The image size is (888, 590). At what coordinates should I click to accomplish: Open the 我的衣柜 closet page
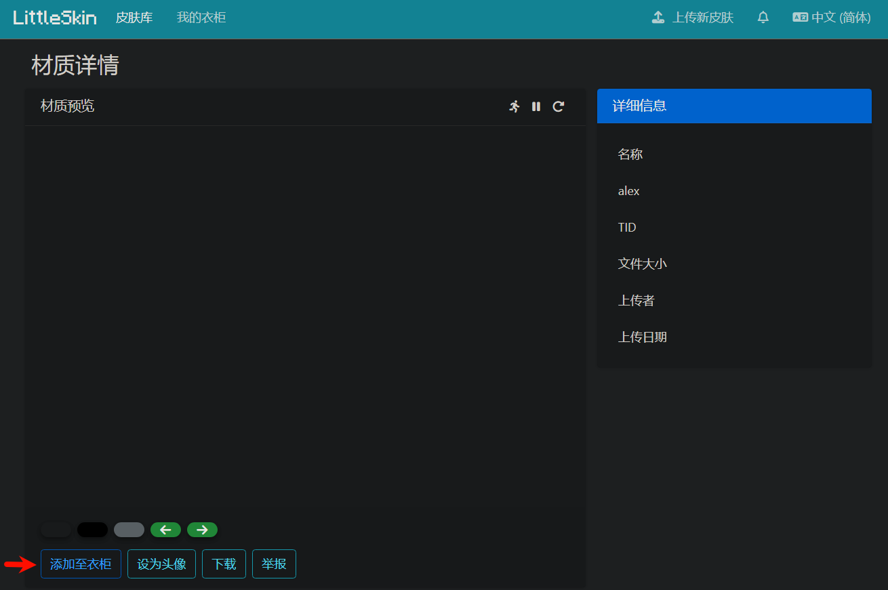tap(201, 18)
